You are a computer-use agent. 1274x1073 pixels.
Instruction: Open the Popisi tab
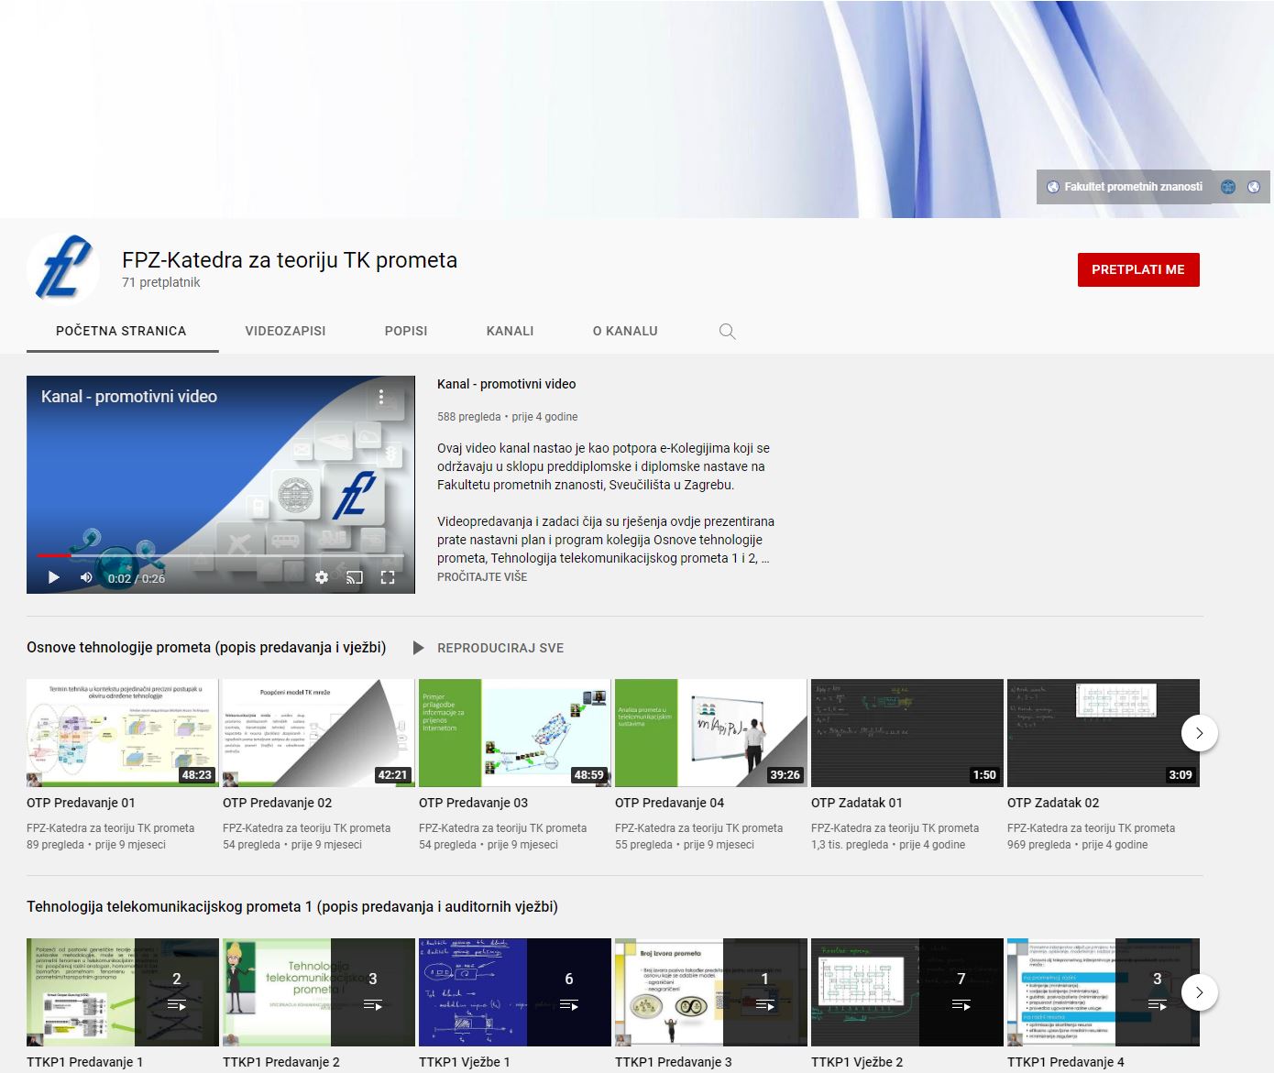pyautogui.click(x=406, y=331)
